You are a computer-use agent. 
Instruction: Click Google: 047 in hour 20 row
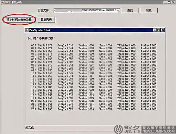click(x=65, y=101)
